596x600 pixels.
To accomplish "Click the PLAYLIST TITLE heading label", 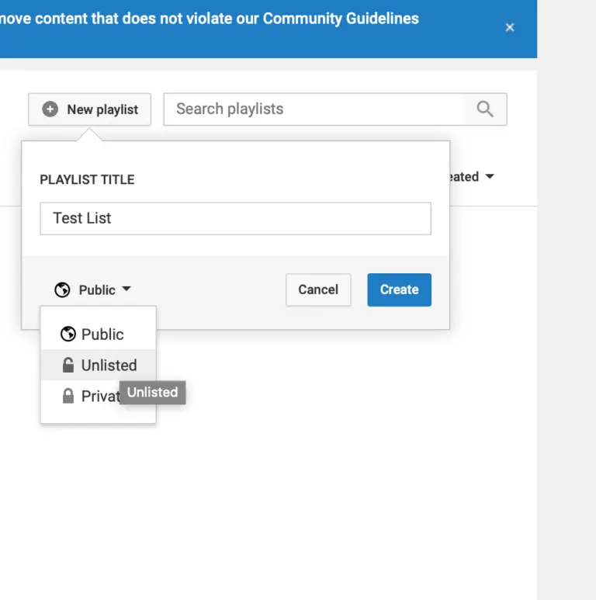I will click(87, 179).
